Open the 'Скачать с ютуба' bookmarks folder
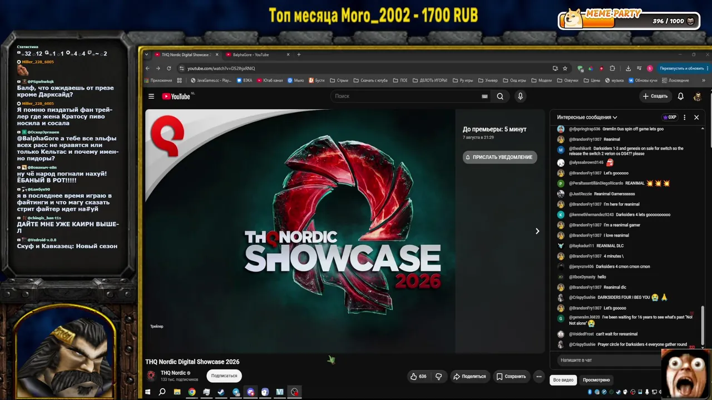This screenshot has width=712, height=400. click(370, 80)
